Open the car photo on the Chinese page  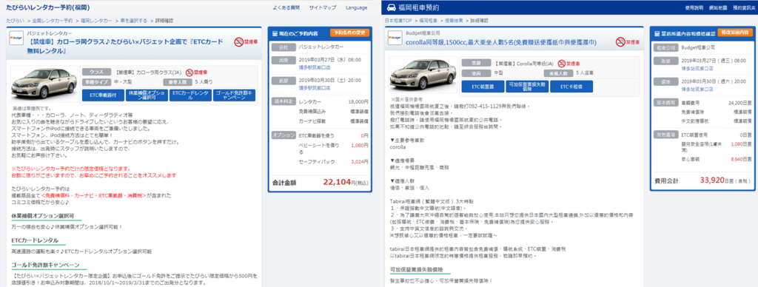(423, 75)
